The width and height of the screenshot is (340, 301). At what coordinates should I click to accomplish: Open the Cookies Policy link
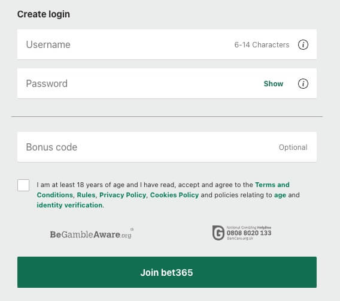pyautogui.click(x=174, y=195)
